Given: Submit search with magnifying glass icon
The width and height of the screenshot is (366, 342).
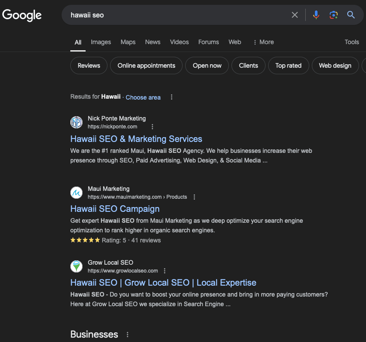Looking at the screenshot, I should (x=351, y=15).
